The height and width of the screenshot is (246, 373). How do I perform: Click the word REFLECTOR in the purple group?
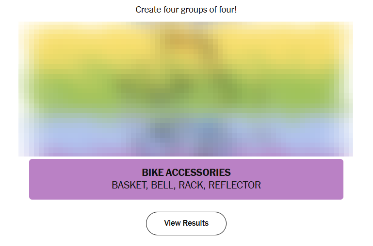click(235, 185)
